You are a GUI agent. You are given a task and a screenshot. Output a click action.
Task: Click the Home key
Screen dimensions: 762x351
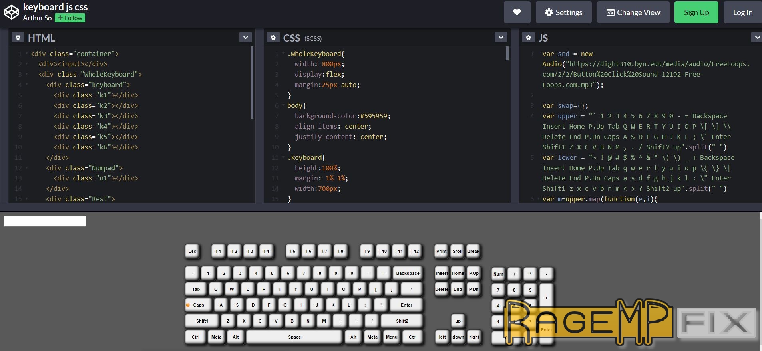click(x=458, y=273)
